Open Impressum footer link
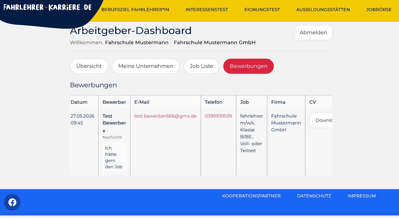The width and height of the screenshot is (399, 218). tap(362, 196)
